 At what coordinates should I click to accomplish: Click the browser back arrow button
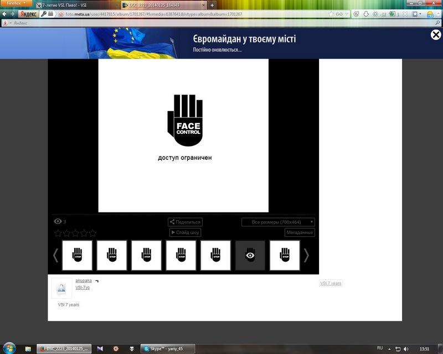click(6, 14)
